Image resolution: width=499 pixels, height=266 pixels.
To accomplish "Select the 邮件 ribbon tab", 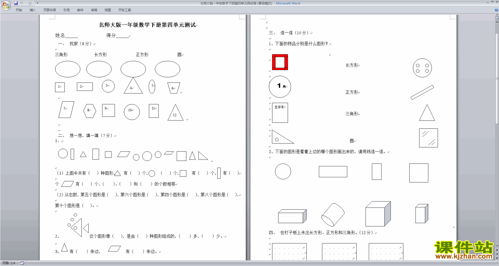I will coord(80,10).
